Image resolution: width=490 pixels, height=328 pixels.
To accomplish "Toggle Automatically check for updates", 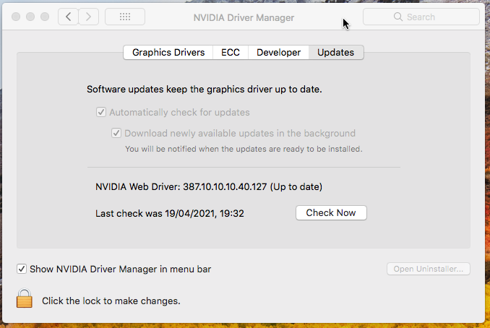I will tap(101, 113).
